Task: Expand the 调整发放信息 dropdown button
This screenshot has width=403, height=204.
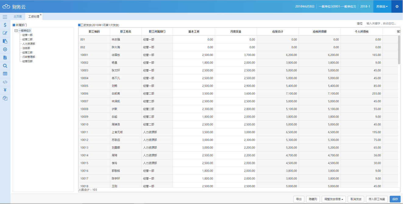Action: pyautogui.click(x=334, y=199)
